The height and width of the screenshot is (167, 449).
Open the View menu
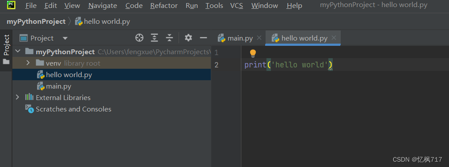(72, 6)
